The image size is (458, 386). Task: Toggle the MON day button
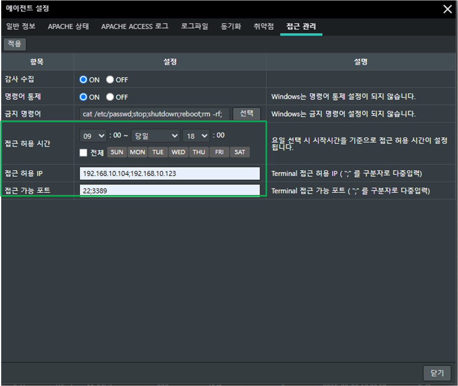(137, 152)
